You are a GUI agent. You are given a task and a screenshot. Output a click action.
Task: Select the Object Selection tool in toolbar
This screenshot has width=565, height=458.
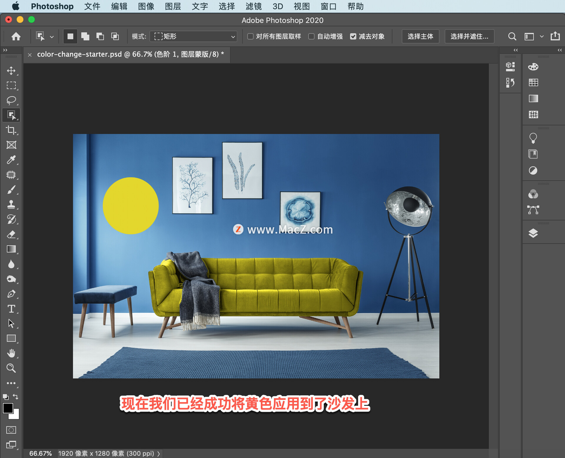11,115
